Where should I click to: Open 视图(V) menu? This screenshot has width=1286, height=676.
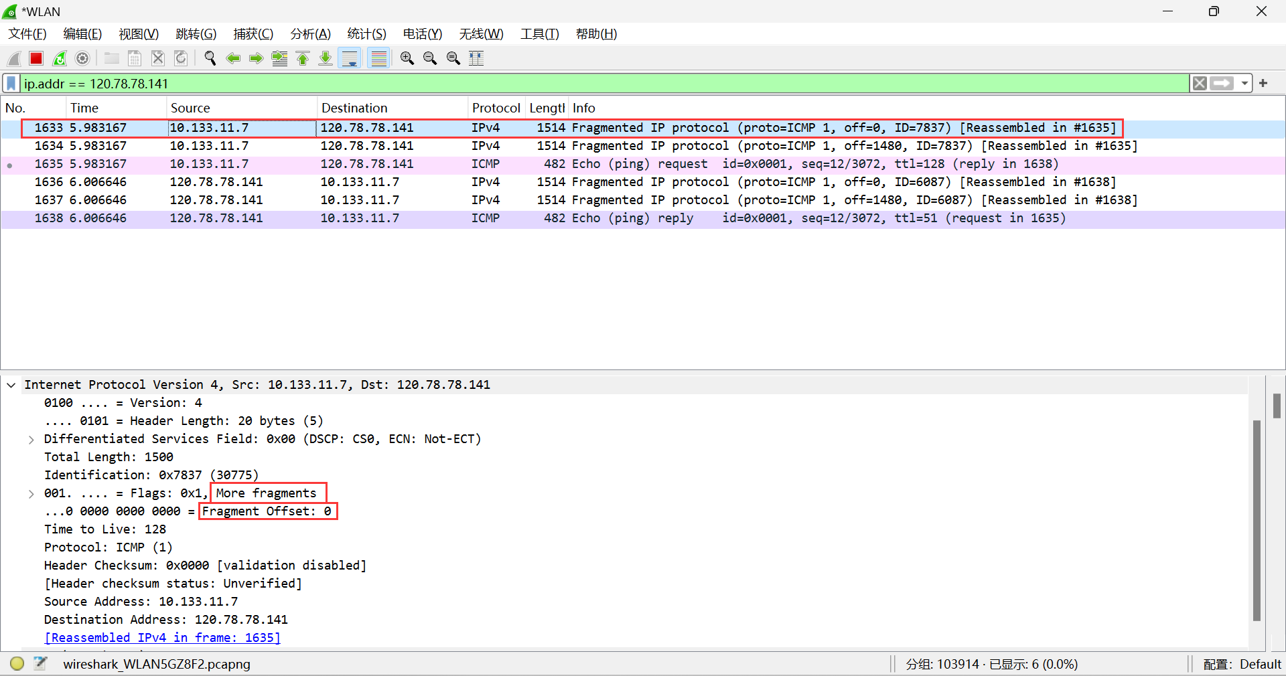click(139, 34)
